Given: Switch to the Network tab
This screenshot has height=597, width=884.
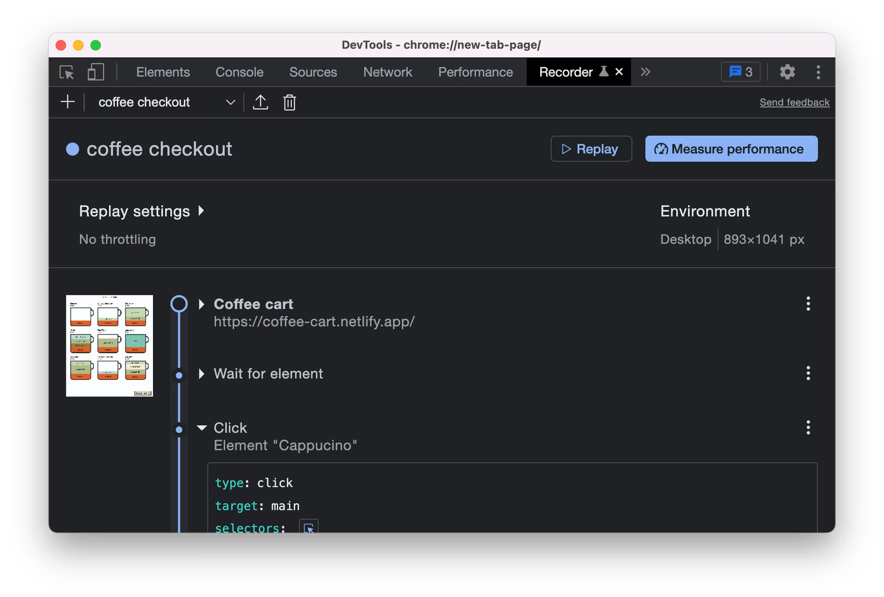Looking at the screenshot, I should point(387,72).
